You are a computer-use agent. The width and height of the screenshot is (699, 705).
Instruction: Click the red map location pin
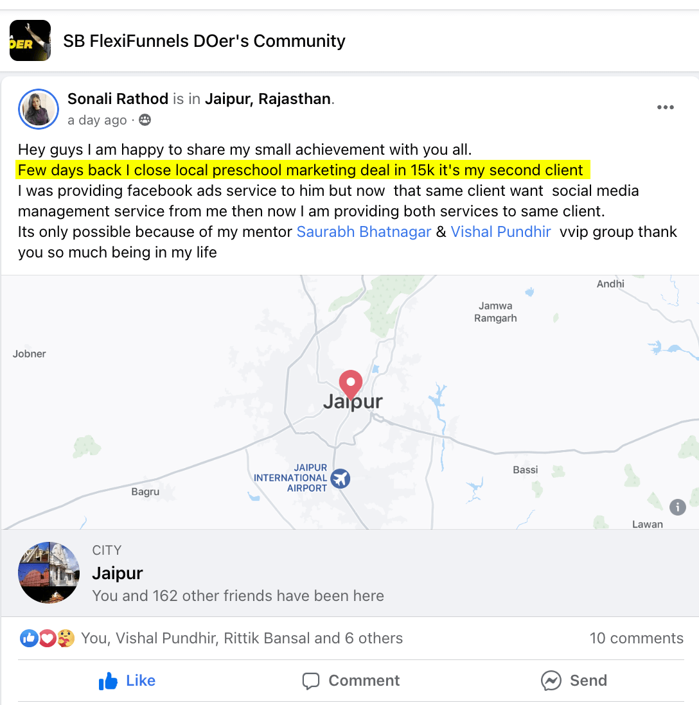[351, 385]
